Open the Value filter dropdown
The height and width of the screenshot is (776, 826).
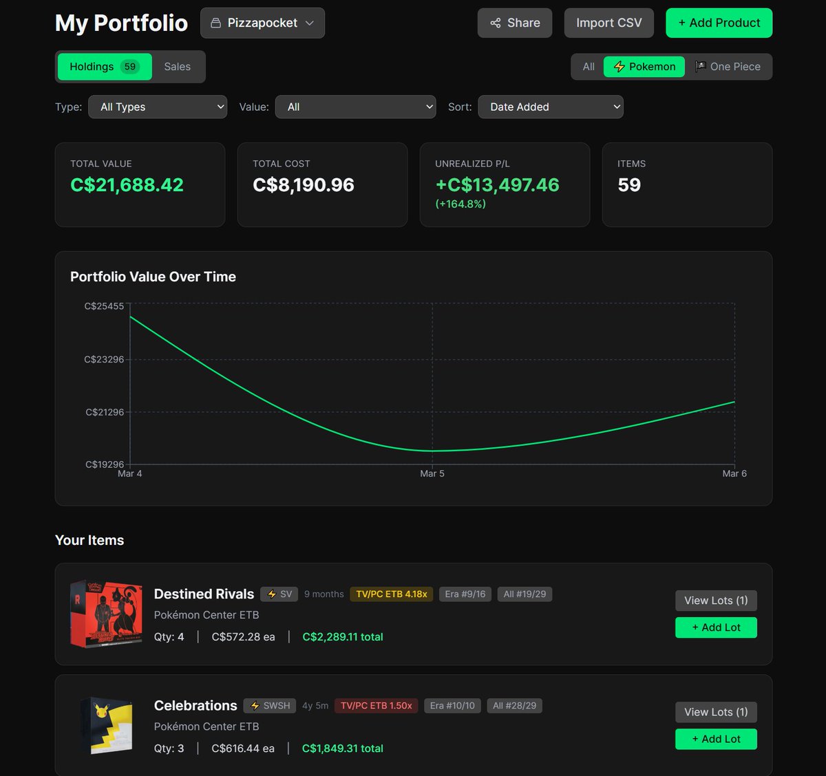tap(355, 107)
